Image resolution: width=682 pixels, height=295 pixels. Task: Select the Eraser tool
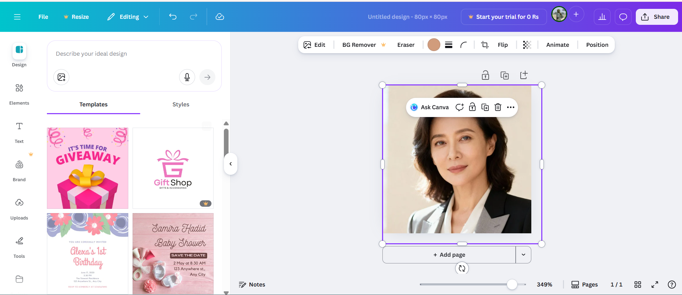pos(406,45)
